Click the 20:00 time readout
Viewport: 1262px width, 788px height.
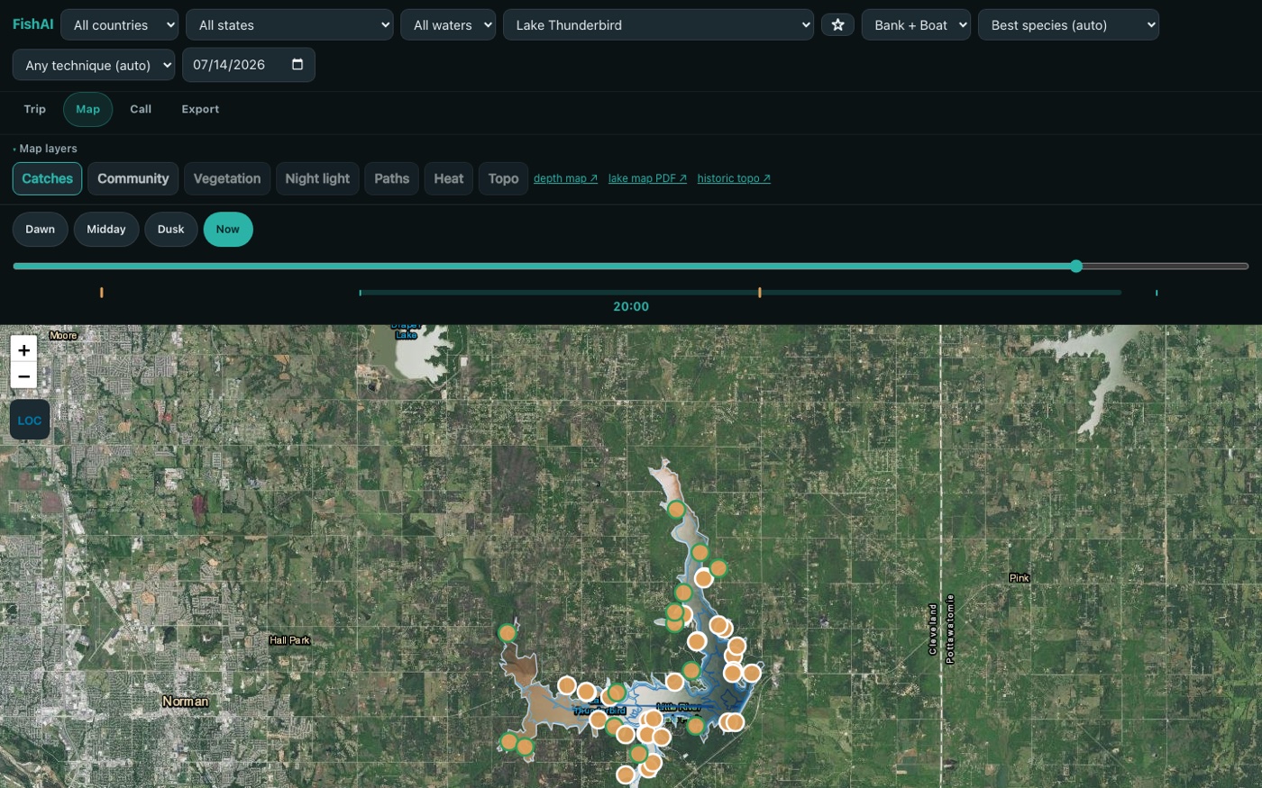631,306
